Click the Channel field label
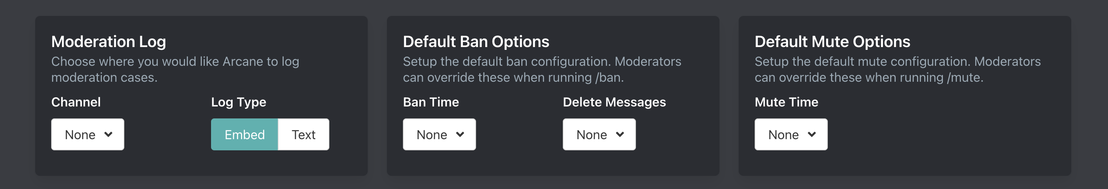 point(76,102)
